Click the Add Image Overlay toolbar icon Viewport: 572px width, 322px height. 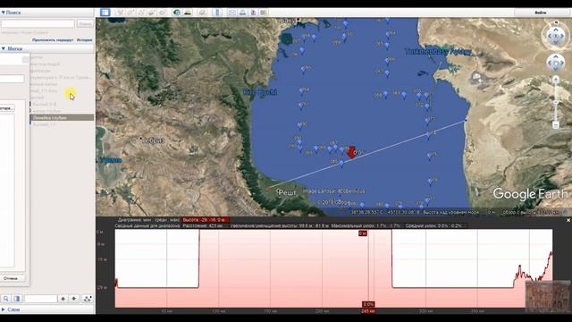pos(151,13)
